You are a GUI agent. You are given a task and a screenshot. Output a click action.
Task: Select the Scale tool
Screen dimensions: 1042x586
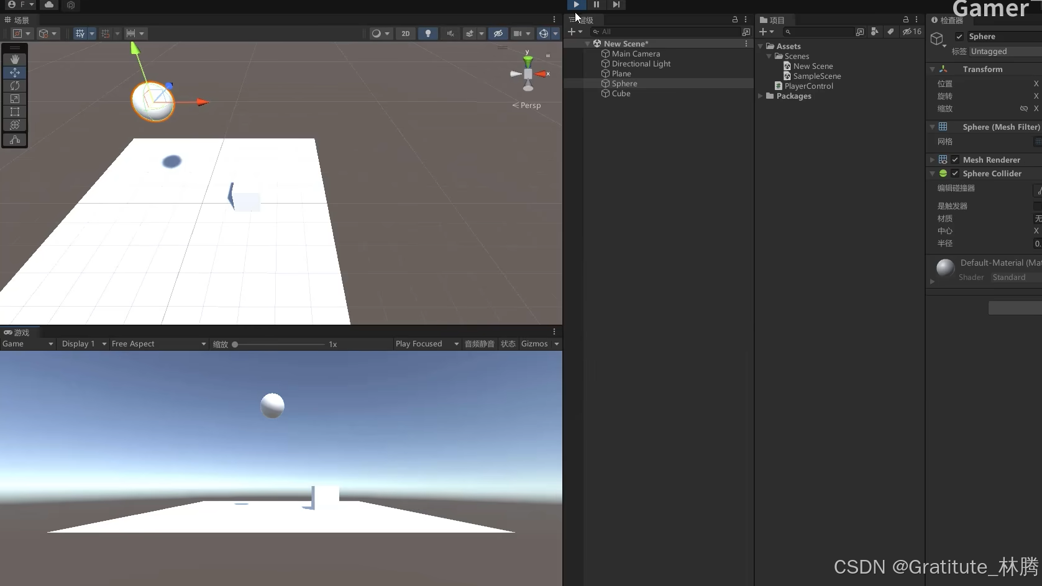[14, 99]
